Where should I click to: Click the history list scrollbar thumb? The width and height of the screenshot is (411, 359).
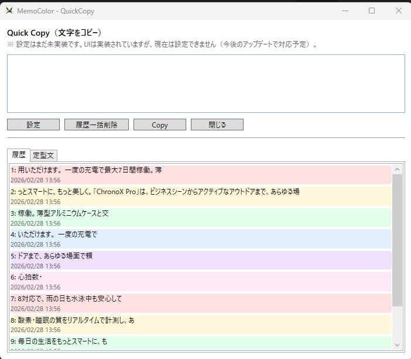397,240
